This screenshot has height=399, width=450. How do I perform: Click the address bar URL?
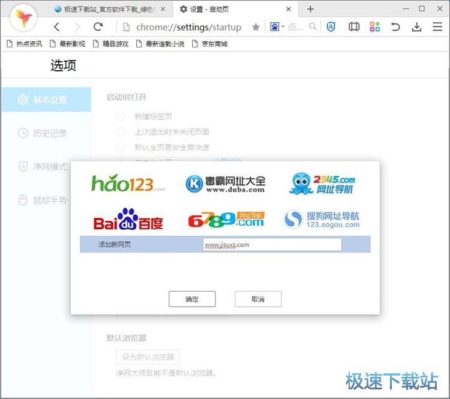pos(188,27)
